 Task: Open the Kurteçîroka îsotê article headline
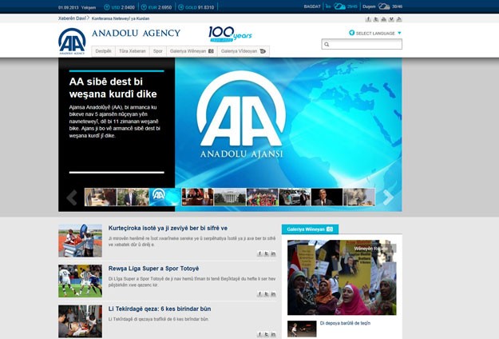168,229
